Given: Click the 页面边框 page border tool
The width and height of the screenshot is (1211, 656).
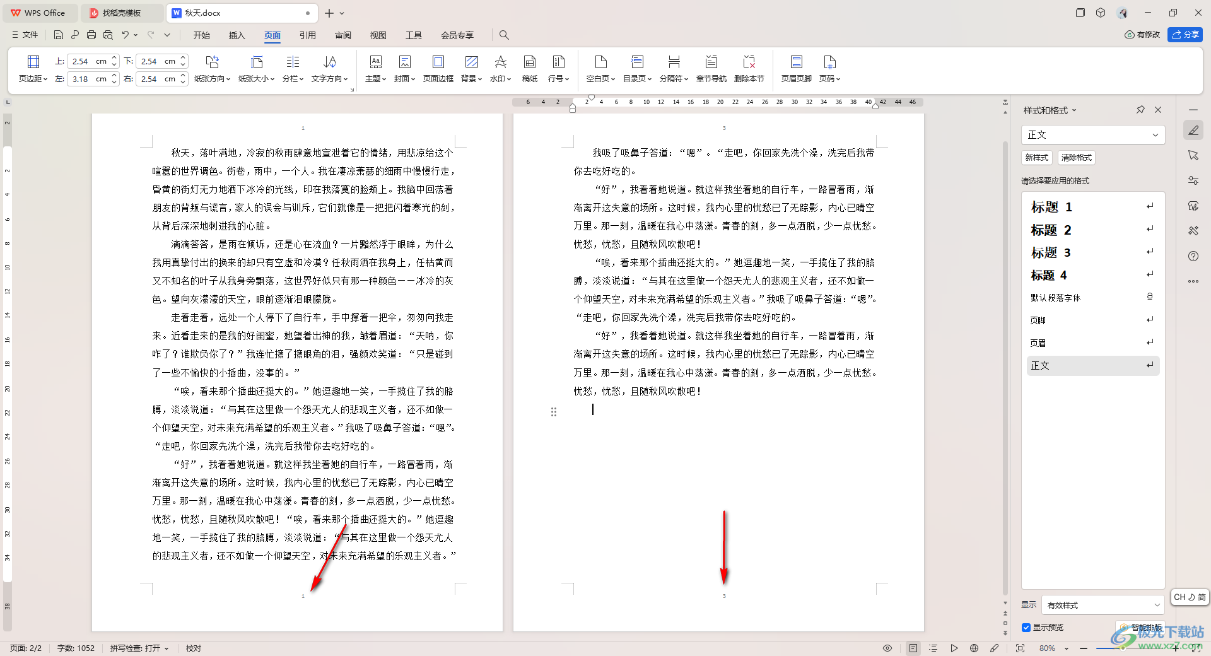Looking at the screenshot, I should point(438,69).
